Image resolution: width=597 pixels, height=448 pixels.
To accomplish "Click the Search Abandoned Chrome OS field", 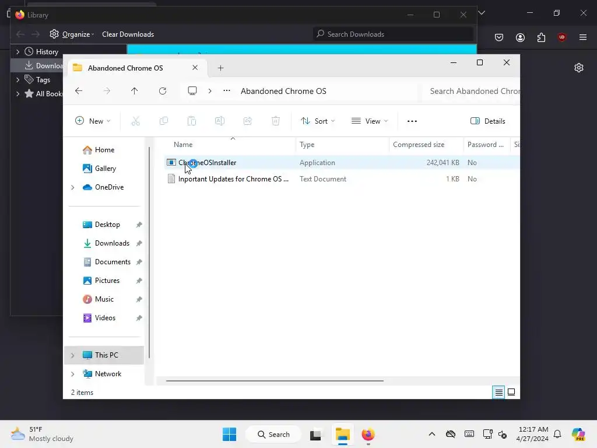I will click(x=471, y=92).
